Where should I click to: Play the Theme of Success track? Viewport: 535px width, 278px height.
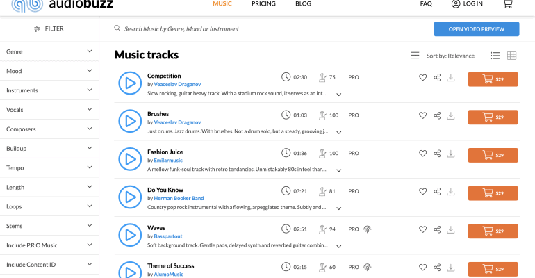coord(130,271)
